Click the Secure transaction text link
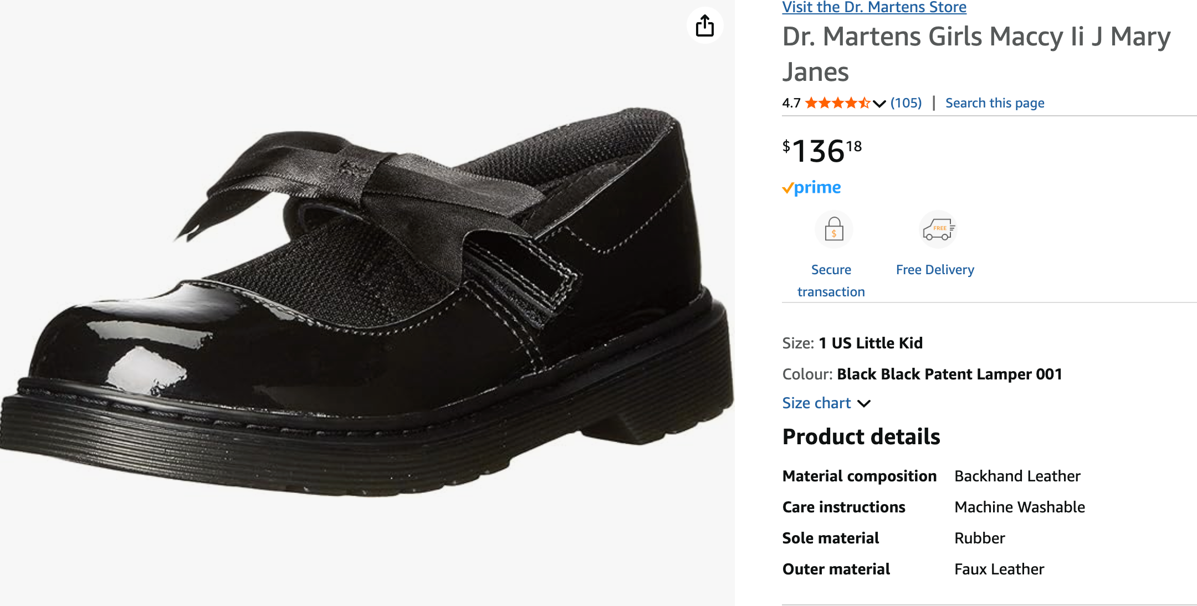Viewport: 1197px width, 606px height. 831,280
